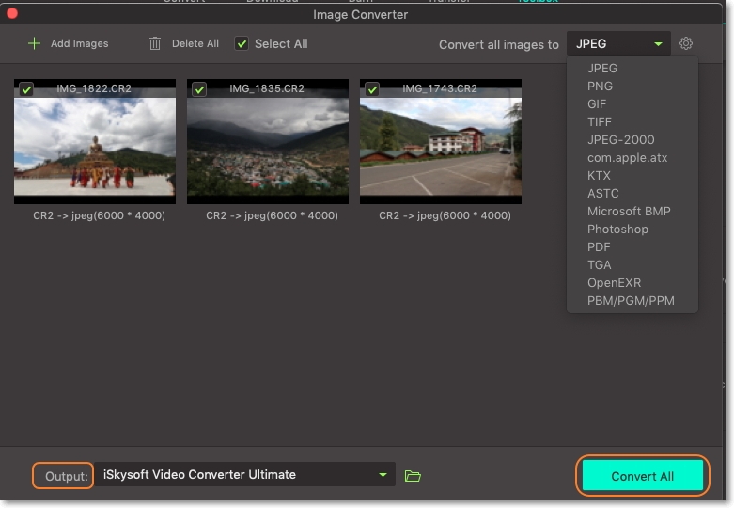Uncheck the IMG_1822.CR2 image checkbox
This screenshot has width=734, height=508.
(26, 89)
